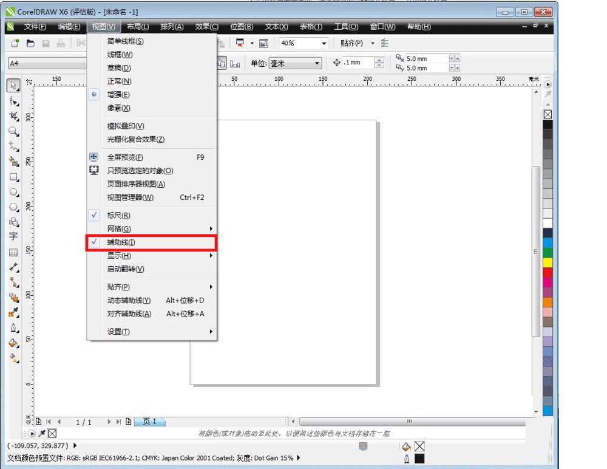Open the 布局 menu

point(137,27)
